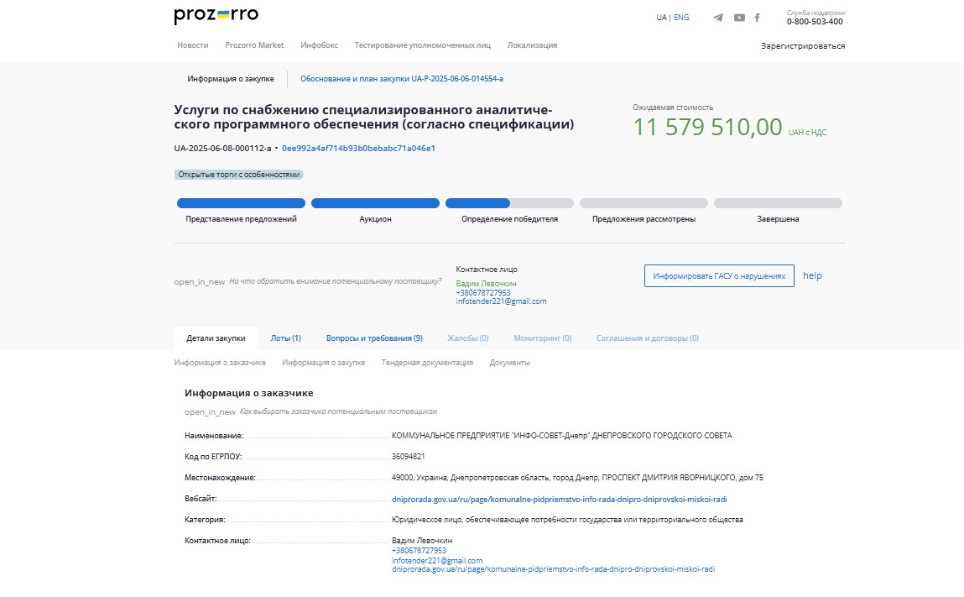
Task: Open the Новости menu item
Action: point(192,45)
